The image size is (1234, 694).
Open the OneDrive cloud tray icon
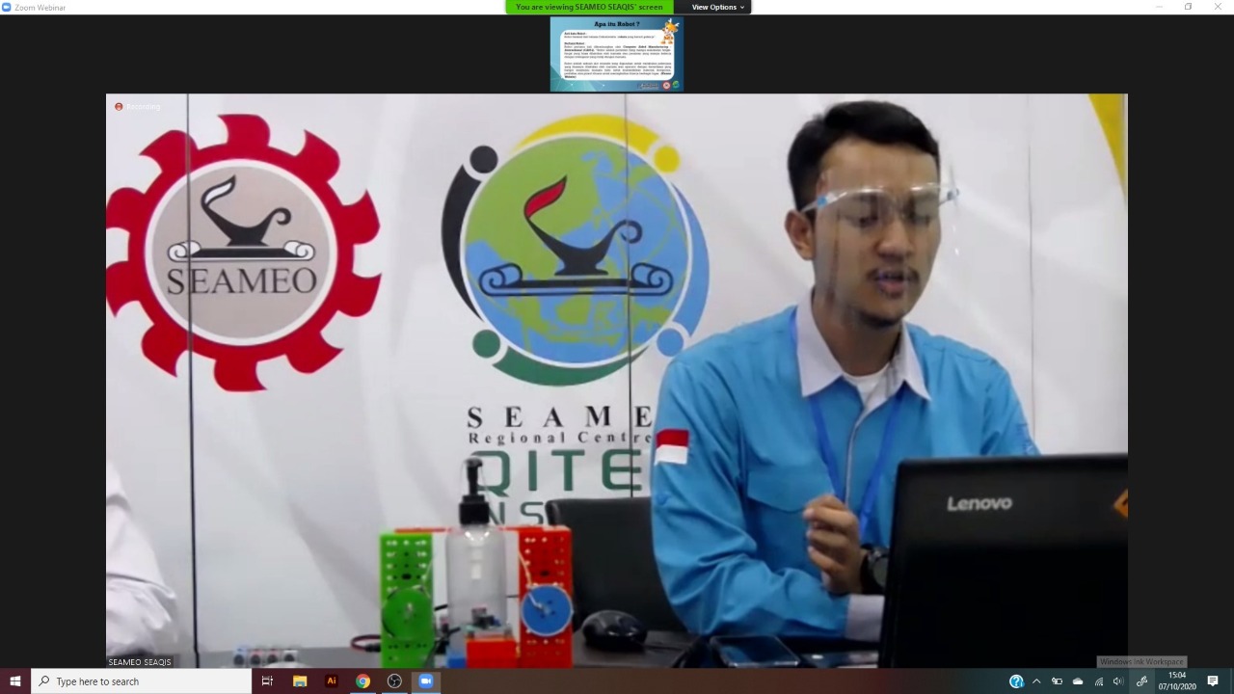1078,681
